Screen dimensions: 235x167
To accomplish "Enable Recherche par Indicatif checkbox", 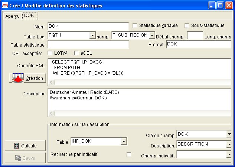I will click(x=129, y=154).
